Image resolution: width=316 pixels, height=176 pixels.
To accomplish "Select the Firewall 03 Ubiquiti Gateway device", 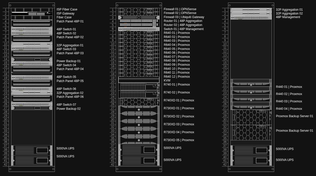I will (x=139, y=17).
